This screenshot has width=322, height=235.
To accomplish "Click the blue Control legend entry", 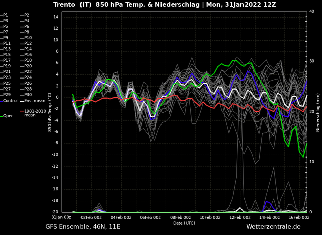I will pyautogui.click(x=9, y=101).
